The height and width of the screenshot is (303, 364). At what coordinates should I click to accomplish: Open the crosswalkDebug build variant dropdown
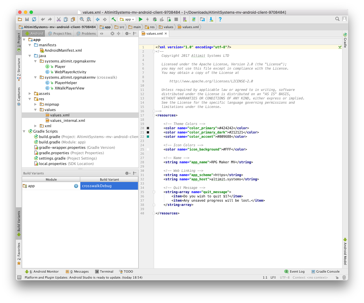[x=109, y=186]
